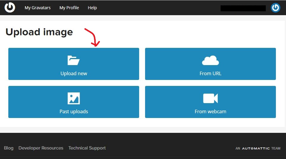The image size is (286, 159).
Task: Select the 'From URL' label text
Action: coord(210,73)
